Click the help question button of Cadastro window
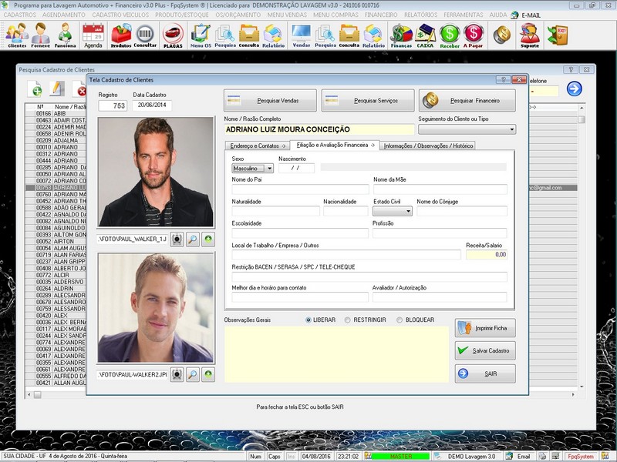 pyautogui.click(x=504, y=80)
